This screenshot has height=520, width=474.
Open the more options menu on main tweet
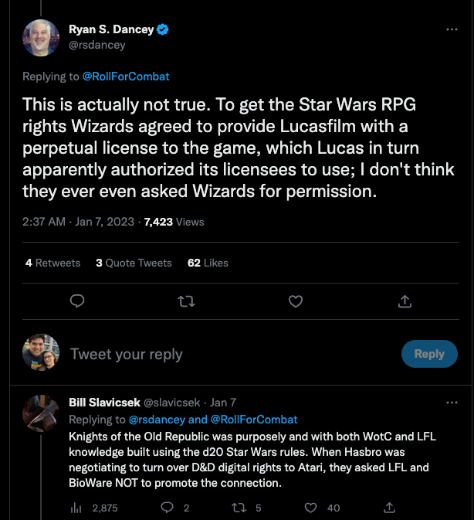[x=452, y=29]
